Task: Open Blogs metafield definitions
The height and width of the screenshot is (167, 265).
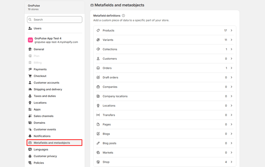Action: click(x=165, y=134)
